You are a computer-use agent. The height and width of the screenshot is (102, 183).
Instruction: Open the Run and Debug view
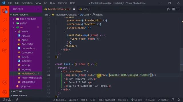point(5,40)
